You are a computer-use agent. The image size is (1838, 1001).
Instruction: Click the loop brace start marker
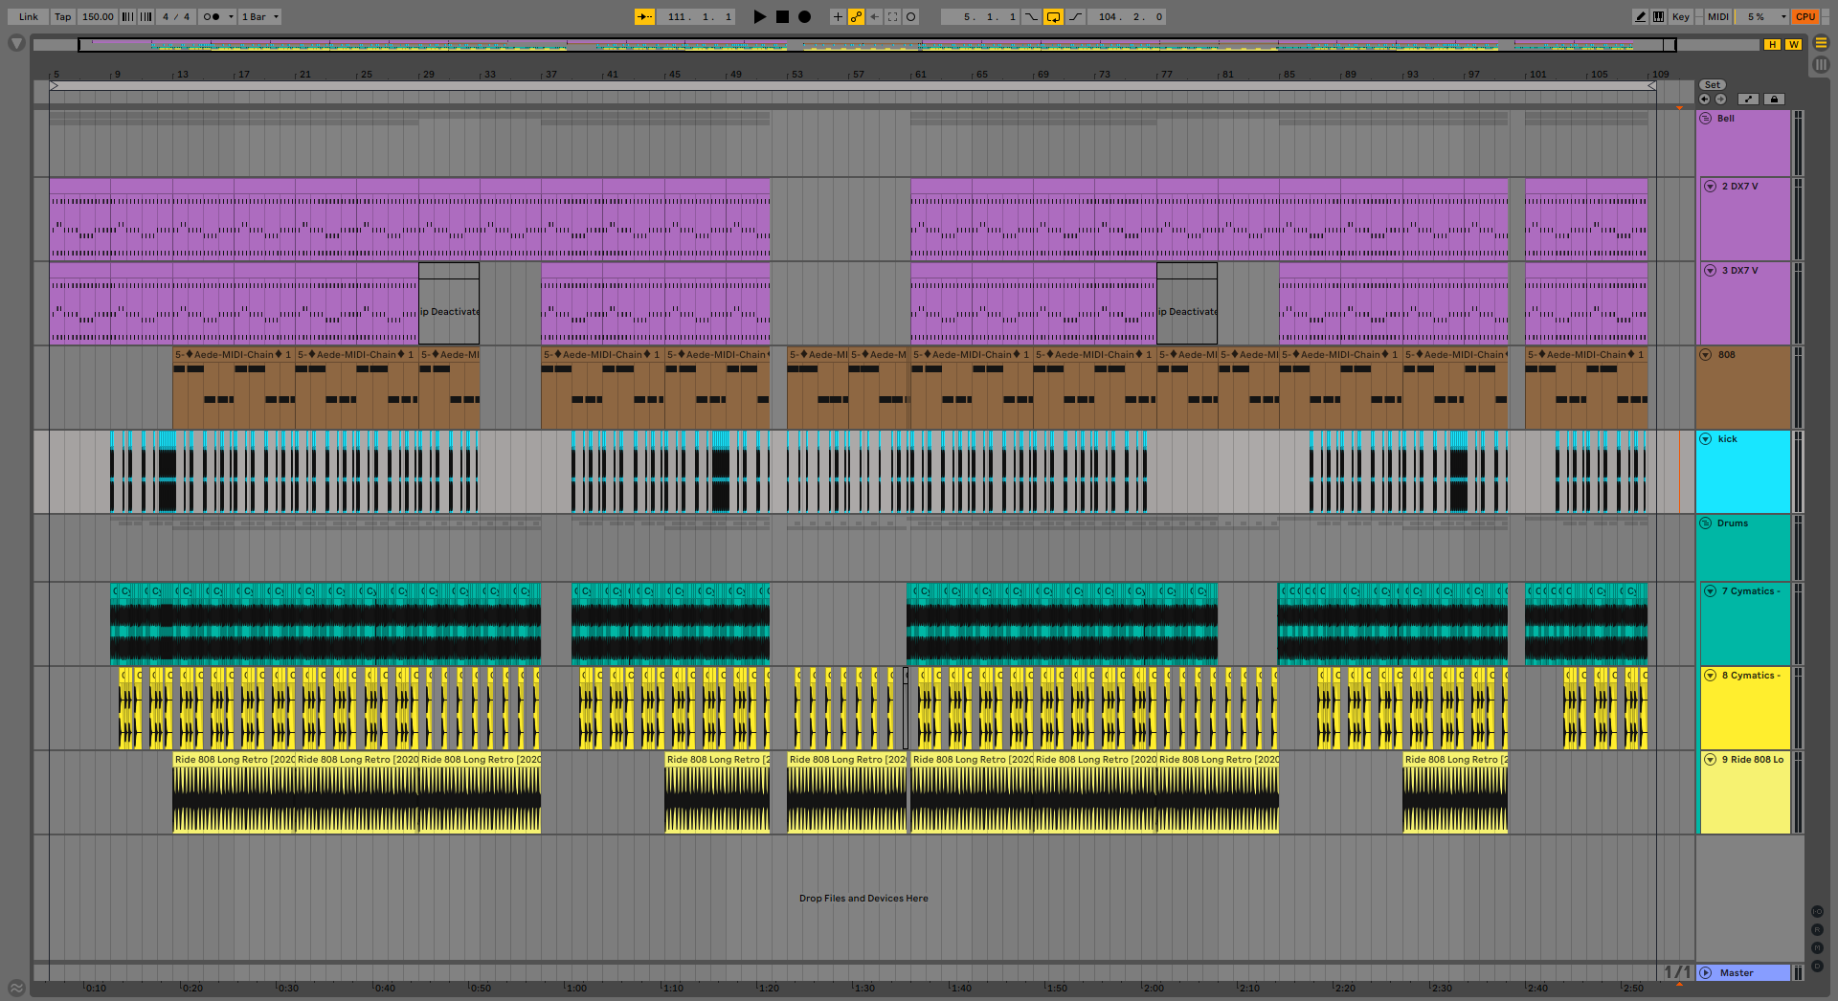(54, 86)
